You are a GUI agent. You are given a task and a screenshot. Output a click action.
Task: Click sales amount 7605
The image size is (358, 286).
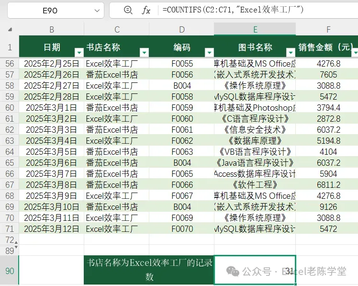pos(328,75)
